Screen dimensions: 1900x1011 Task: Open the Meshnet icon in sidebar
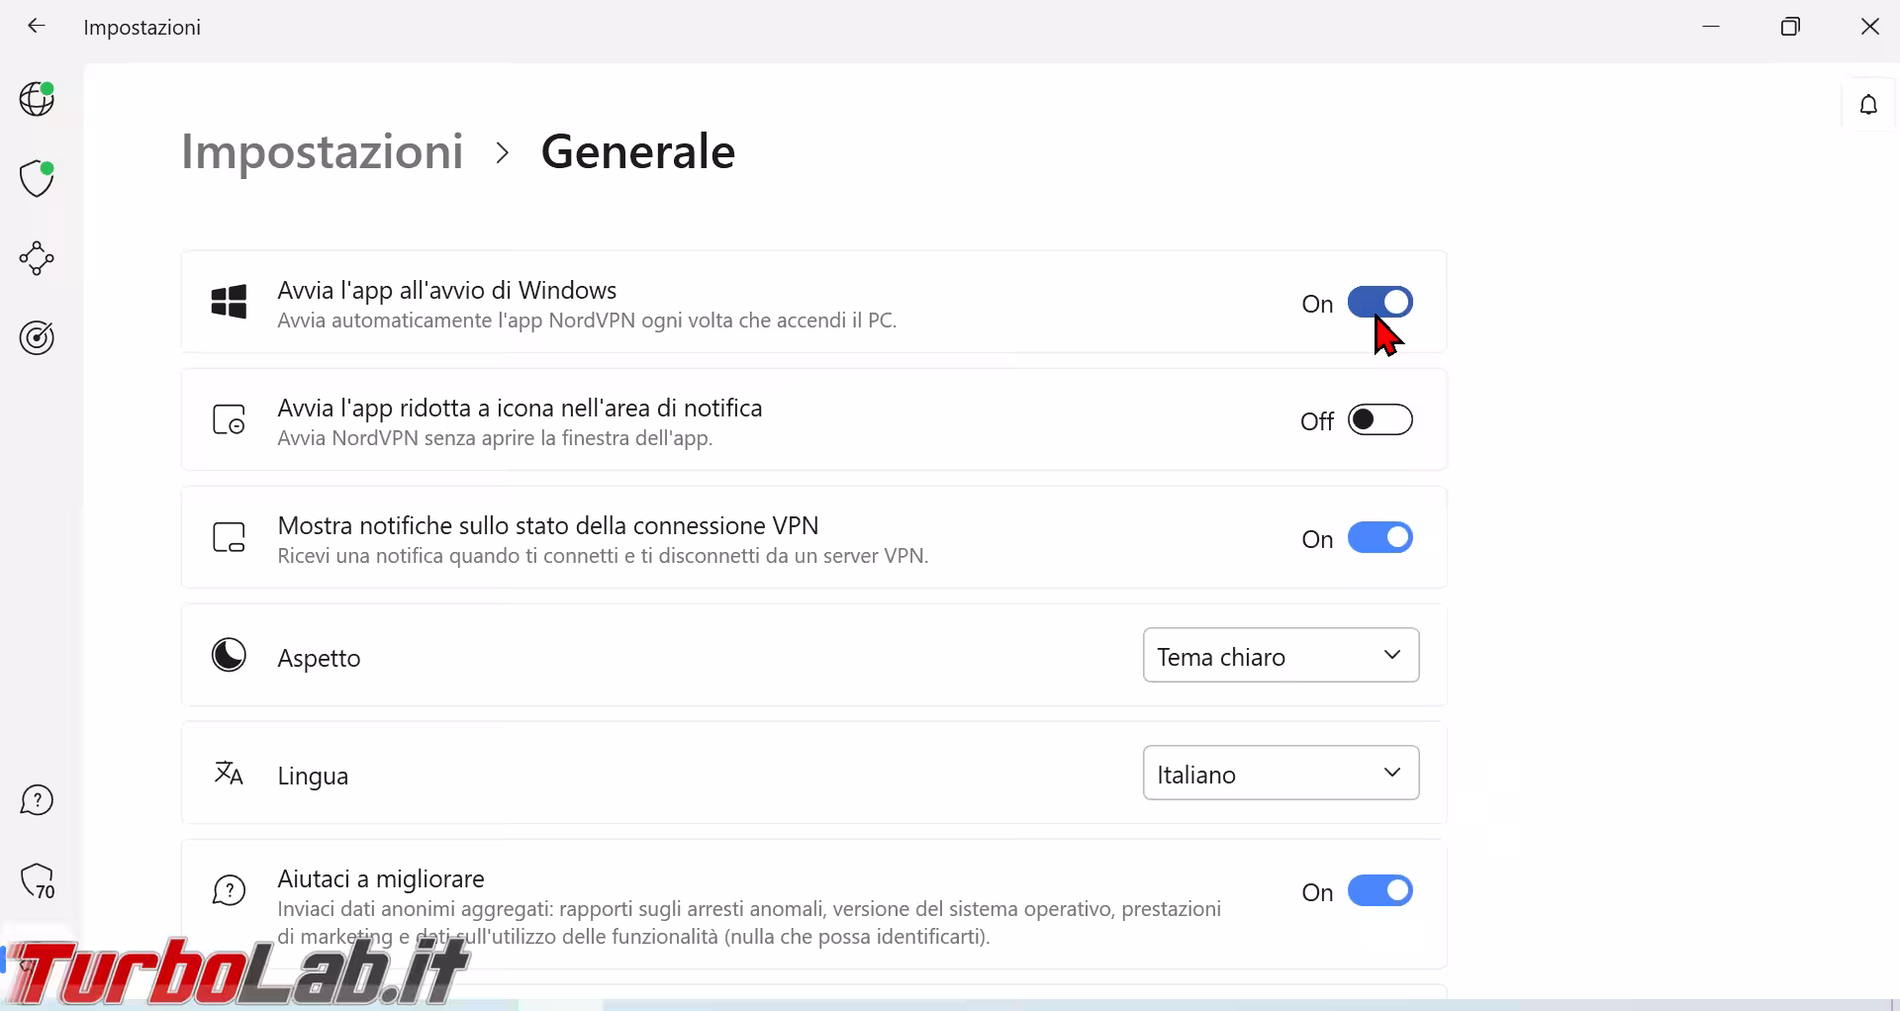38,258
